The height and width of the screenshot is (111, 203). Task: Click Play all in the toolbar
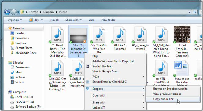54,20
